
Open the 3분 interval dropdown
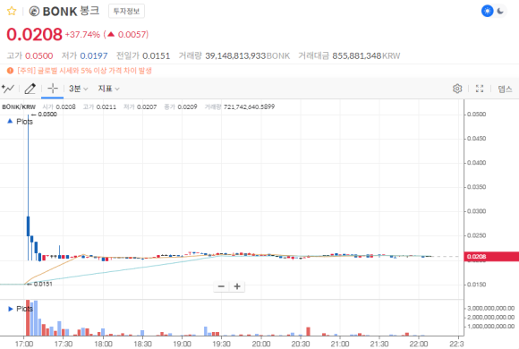click(78, 89)
